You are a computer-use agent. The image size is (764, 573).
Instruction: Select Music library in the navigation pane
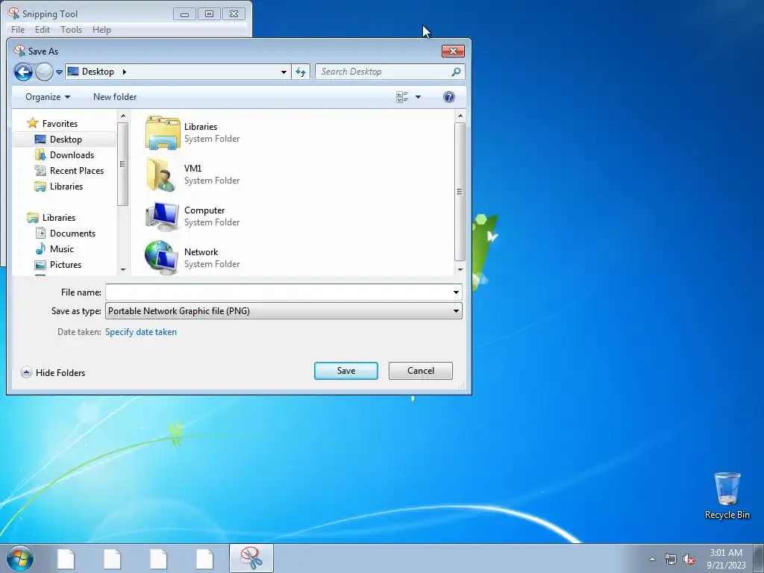coord(61,249)
